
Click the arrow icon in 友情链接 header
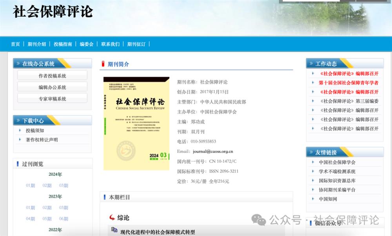[x=310, y=152]
